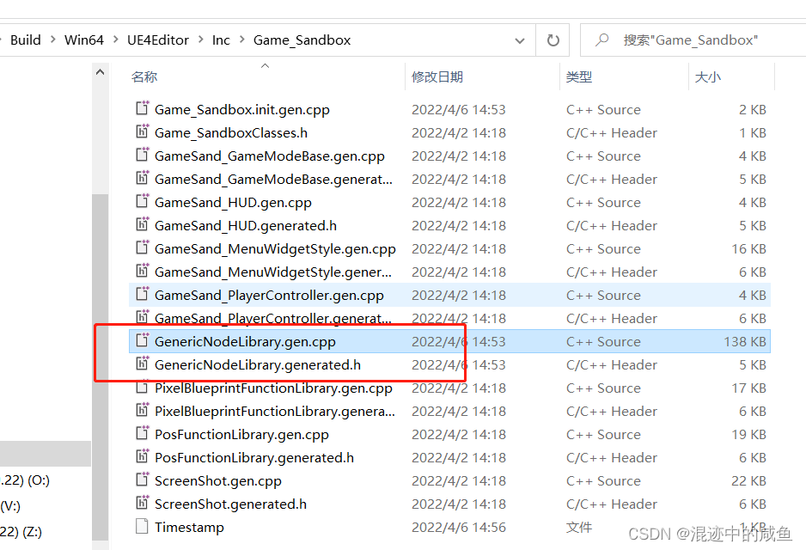Click the Game_SandboxClasses.h header file icon

click(142, 131)
